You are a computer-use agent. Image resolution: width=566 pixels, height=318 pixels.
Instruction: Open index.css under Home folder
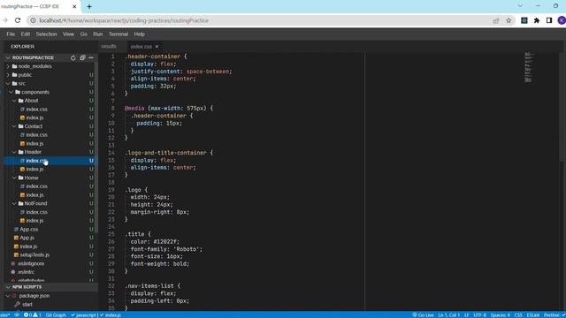[x=36, y=186]
